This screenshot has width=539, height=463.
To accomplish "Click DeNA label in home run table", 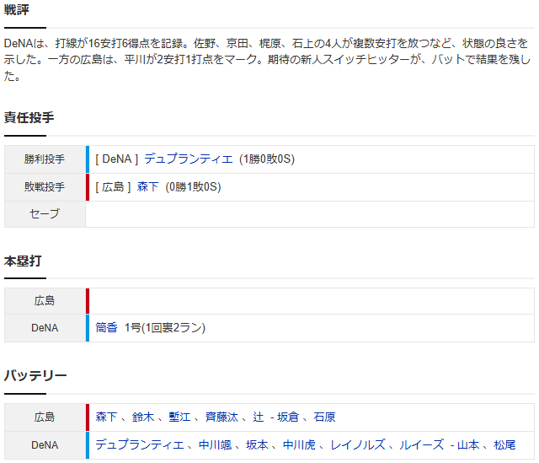I will [x=45, y=328].
